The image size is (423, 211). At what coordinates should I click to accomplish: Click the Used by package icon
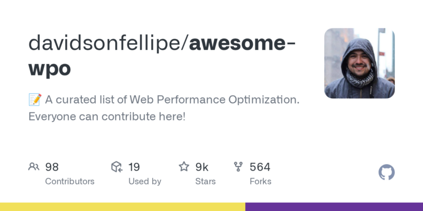pos(117,167)
